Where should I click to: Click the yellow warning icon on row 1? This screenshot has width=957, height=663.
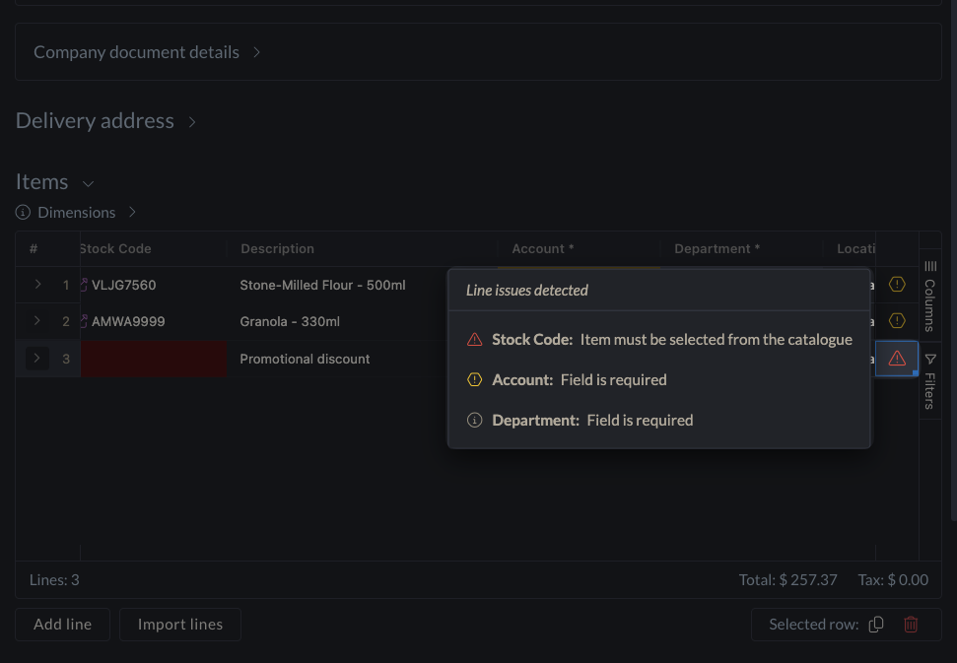(897, 285)
